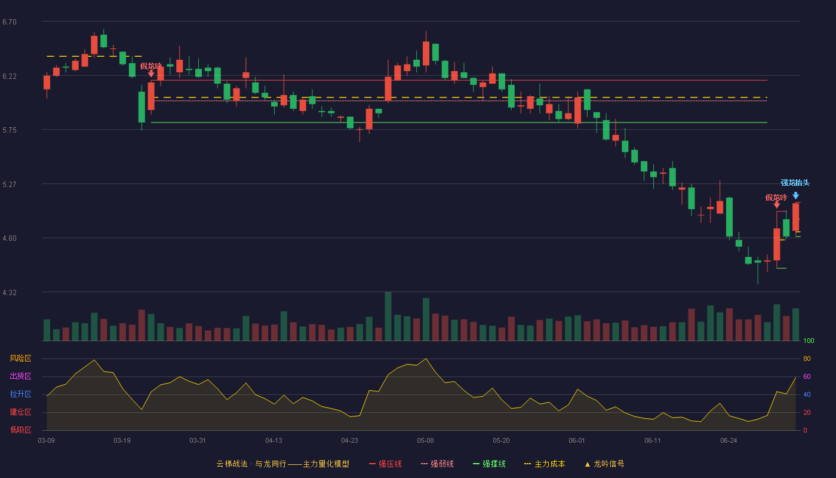Click the 06-24 date label
Screen dimensions: 836x478
click(x=729, y=440)
